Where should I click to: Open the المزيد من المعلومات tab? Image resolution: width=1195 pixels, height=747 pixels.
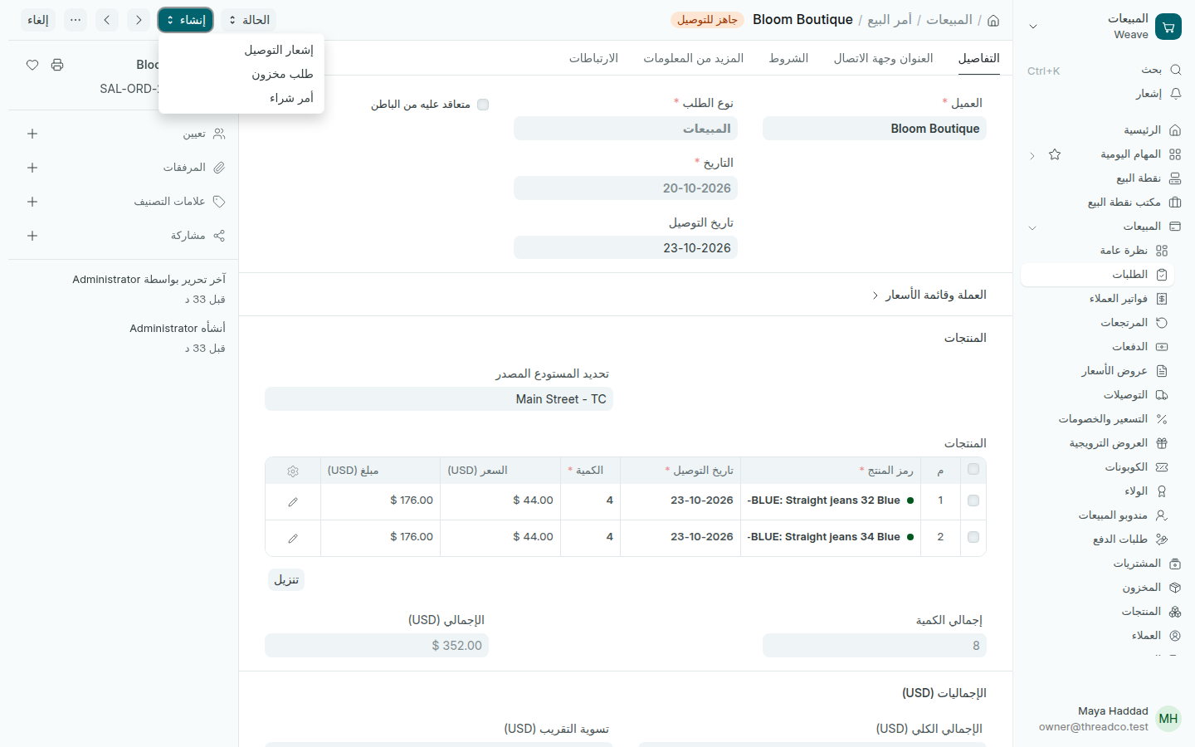[694, 58]
